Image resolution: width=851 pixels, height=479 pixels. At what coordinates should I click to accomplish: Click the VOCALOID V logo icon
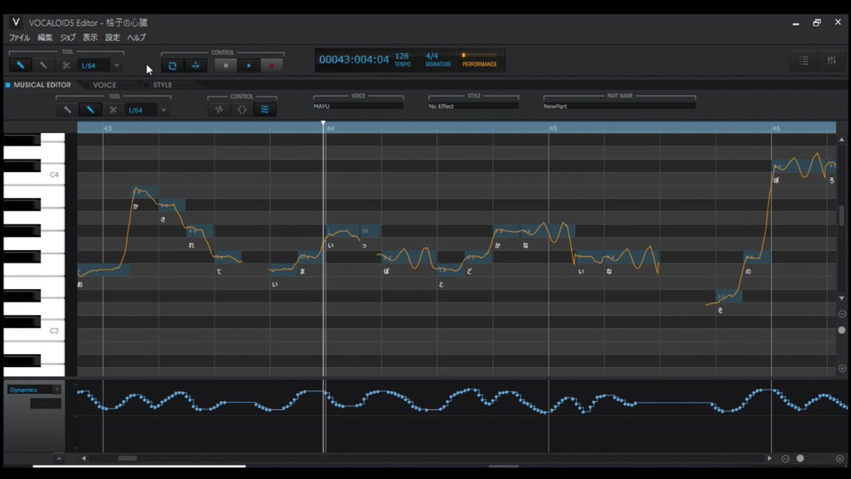point(16,22)
